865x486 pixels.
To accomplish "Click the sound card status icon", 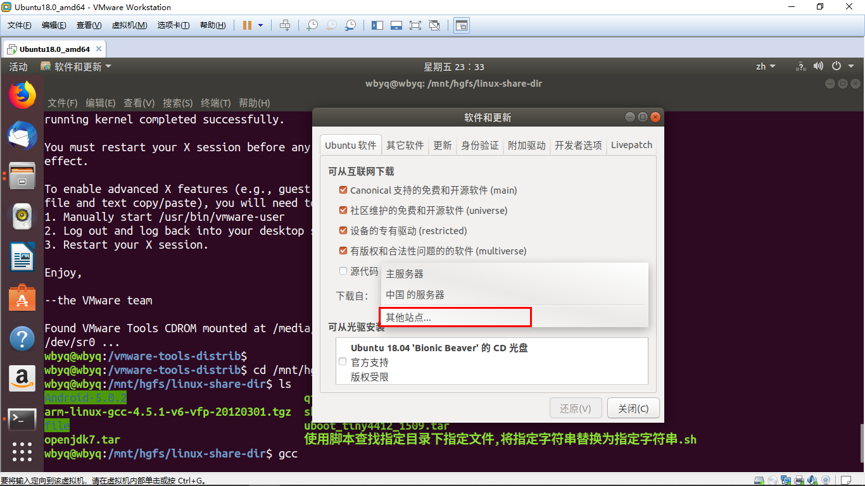I will pyautogui.click(x=812, y=480).
